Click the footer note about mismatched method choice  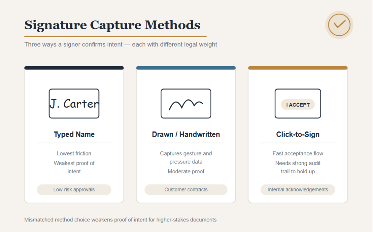tap(120, 220)
